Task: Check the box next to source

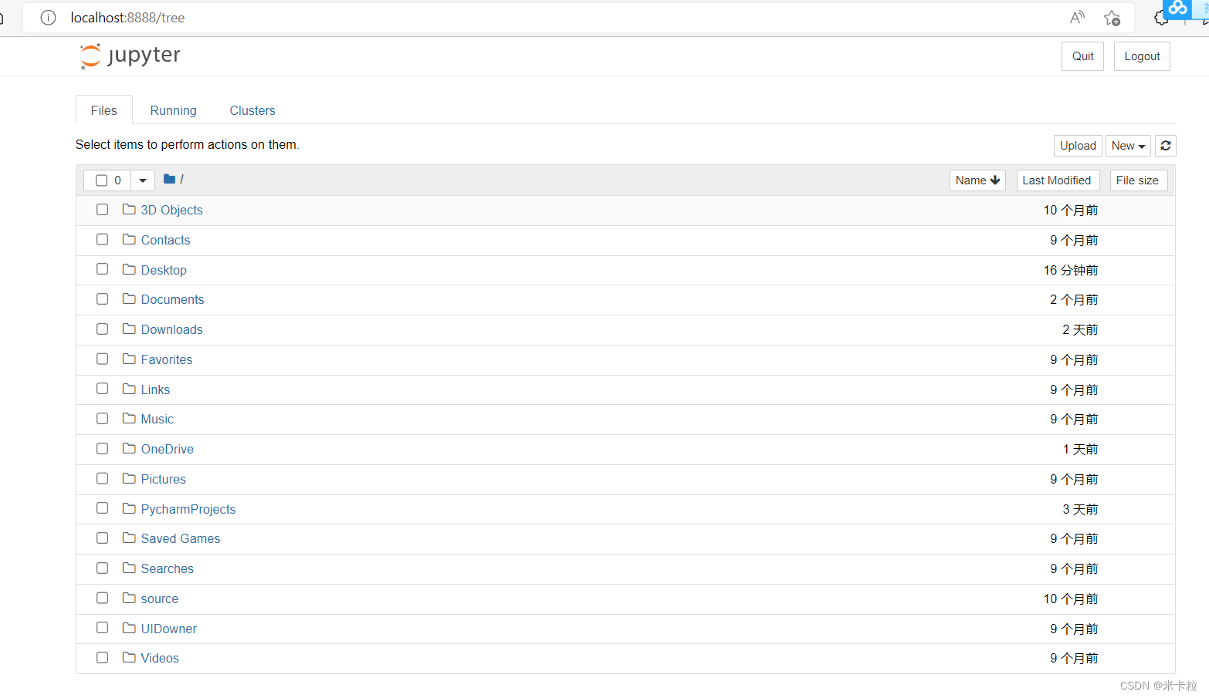Action: point(102,598)
